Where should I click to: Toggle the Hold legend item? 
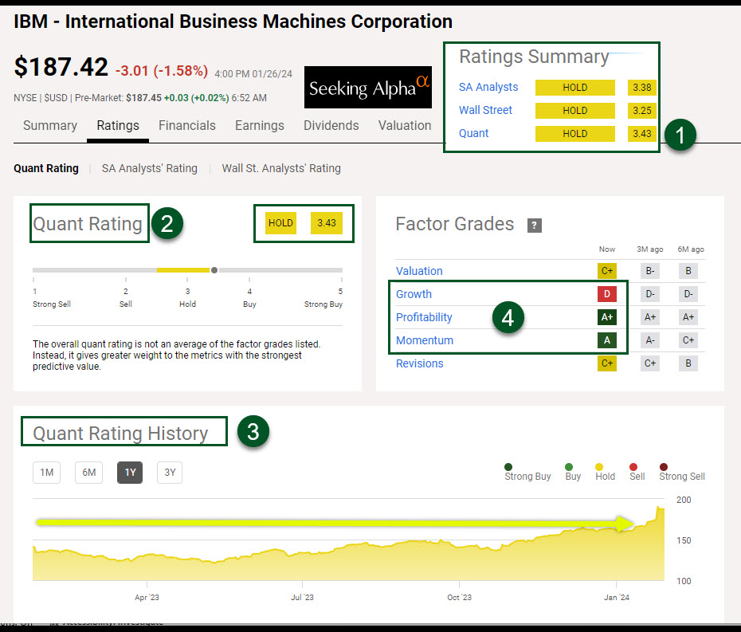pos(600,472)
